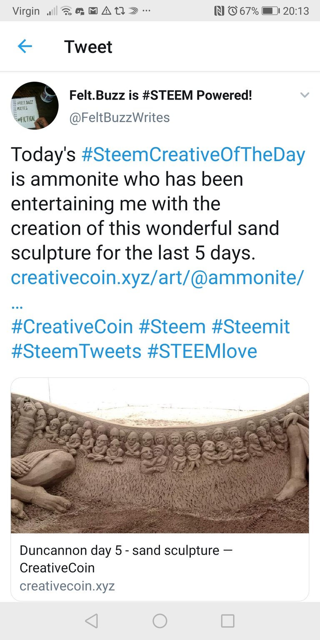This screenshot has width=320, height=640.
Task: Tap the Wi-Fi status icon
Action: pyautogui.click(x=66, y=11)
